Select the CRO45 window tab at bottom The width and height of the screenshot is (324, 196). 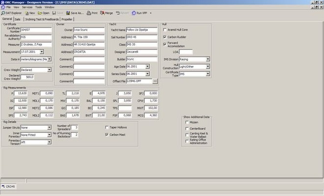pos(8,187)
